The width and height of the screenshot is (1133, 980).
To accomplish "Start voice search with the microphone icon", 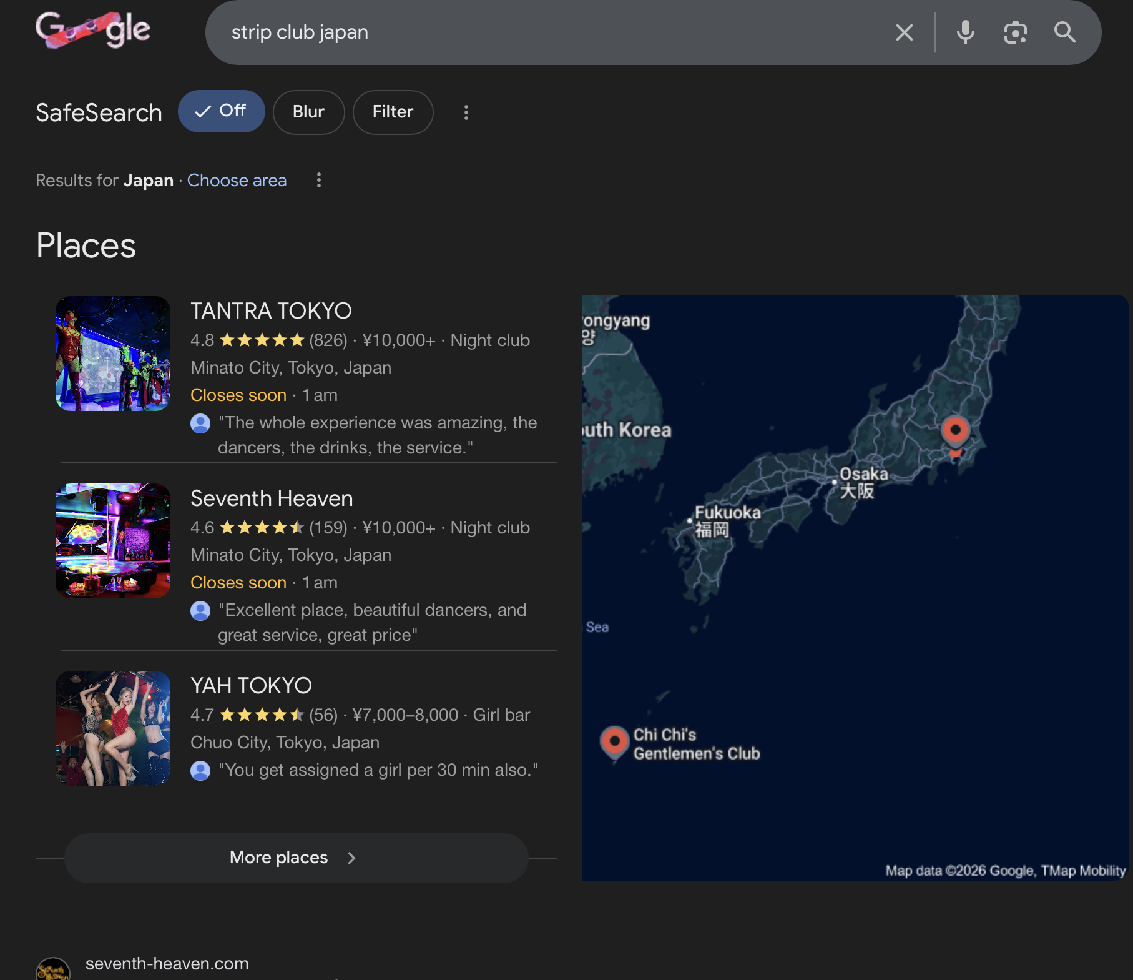I will click(x=965, y=32).
